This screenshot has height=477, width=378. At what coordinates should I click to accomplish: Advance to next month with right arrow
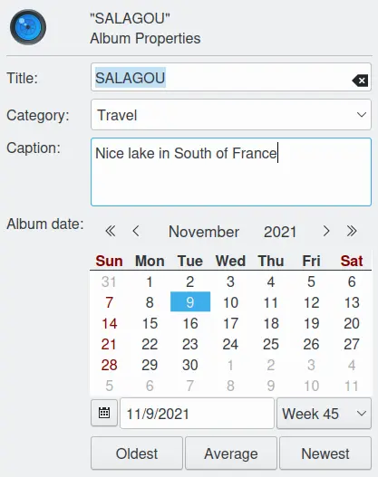pyautogui.click(x=326, y=231)
